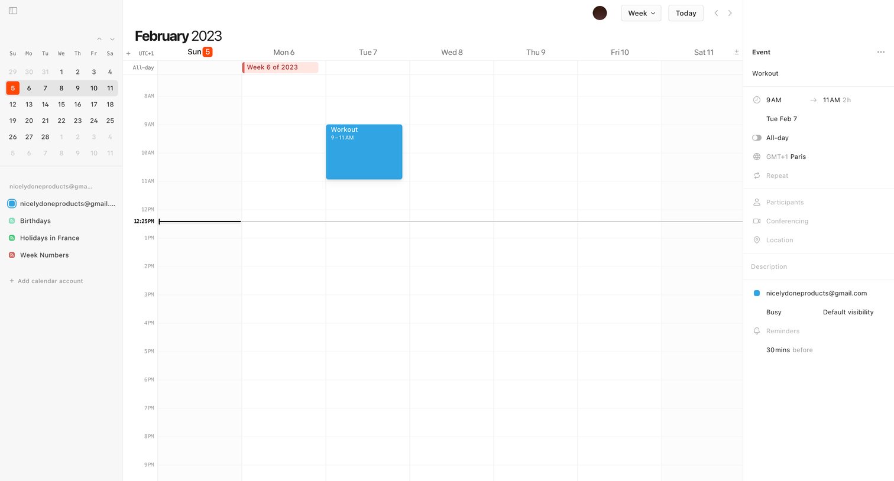
Task: Toggle the Birthdays calendar visibility
Action: click(12, 221)
